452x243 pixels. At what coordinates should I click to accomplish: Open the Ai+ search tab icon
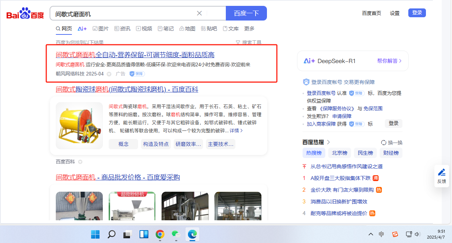click(x=82, y=29)
